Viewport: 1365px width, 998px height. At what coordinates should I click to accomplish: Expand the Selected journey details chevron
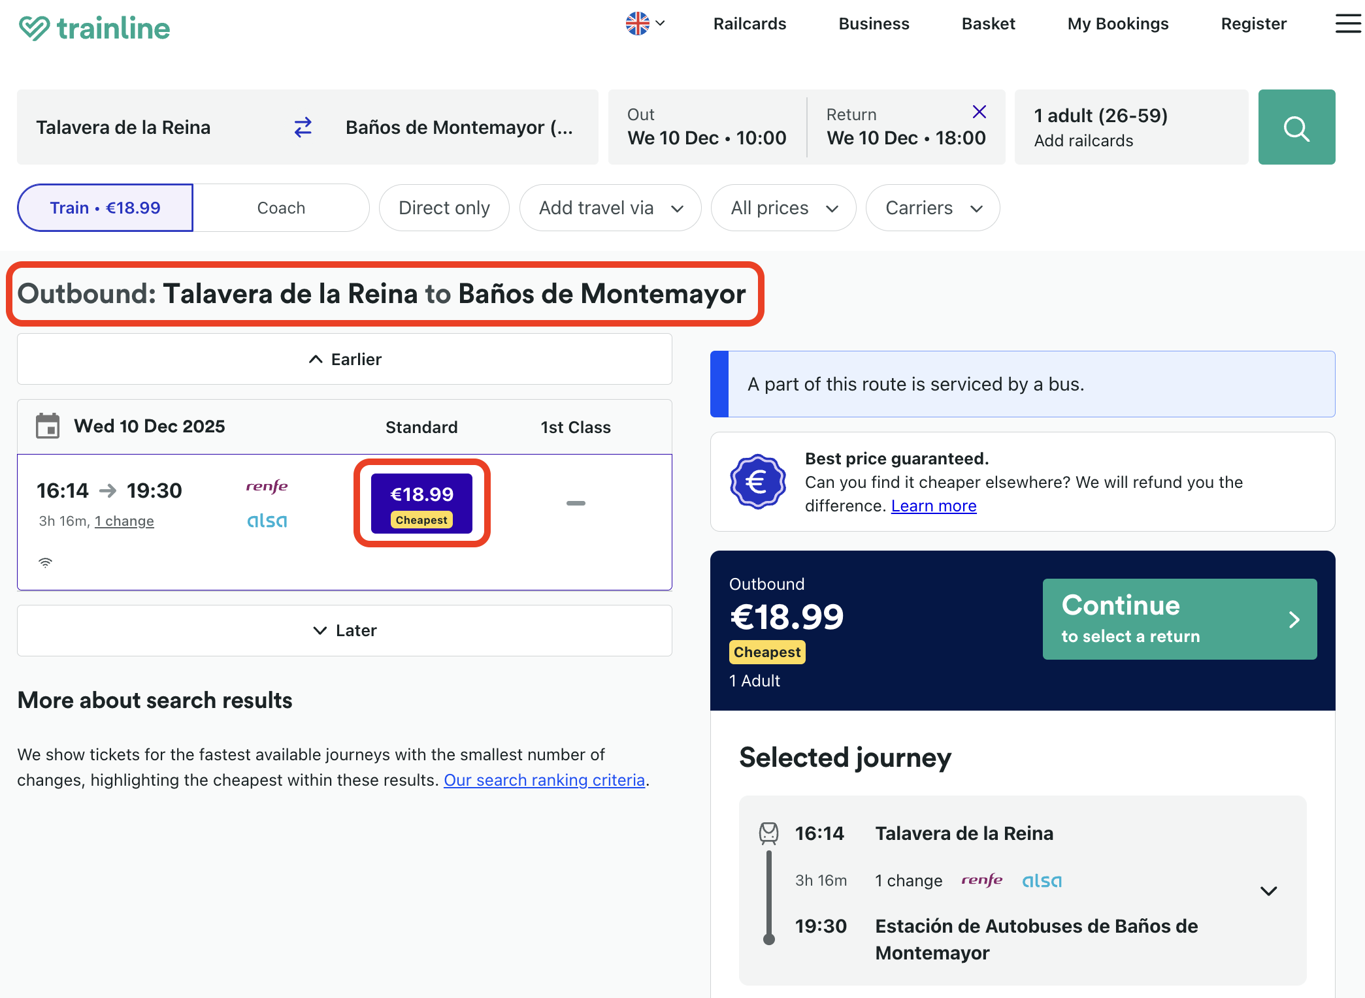[x=1270, y=891]
